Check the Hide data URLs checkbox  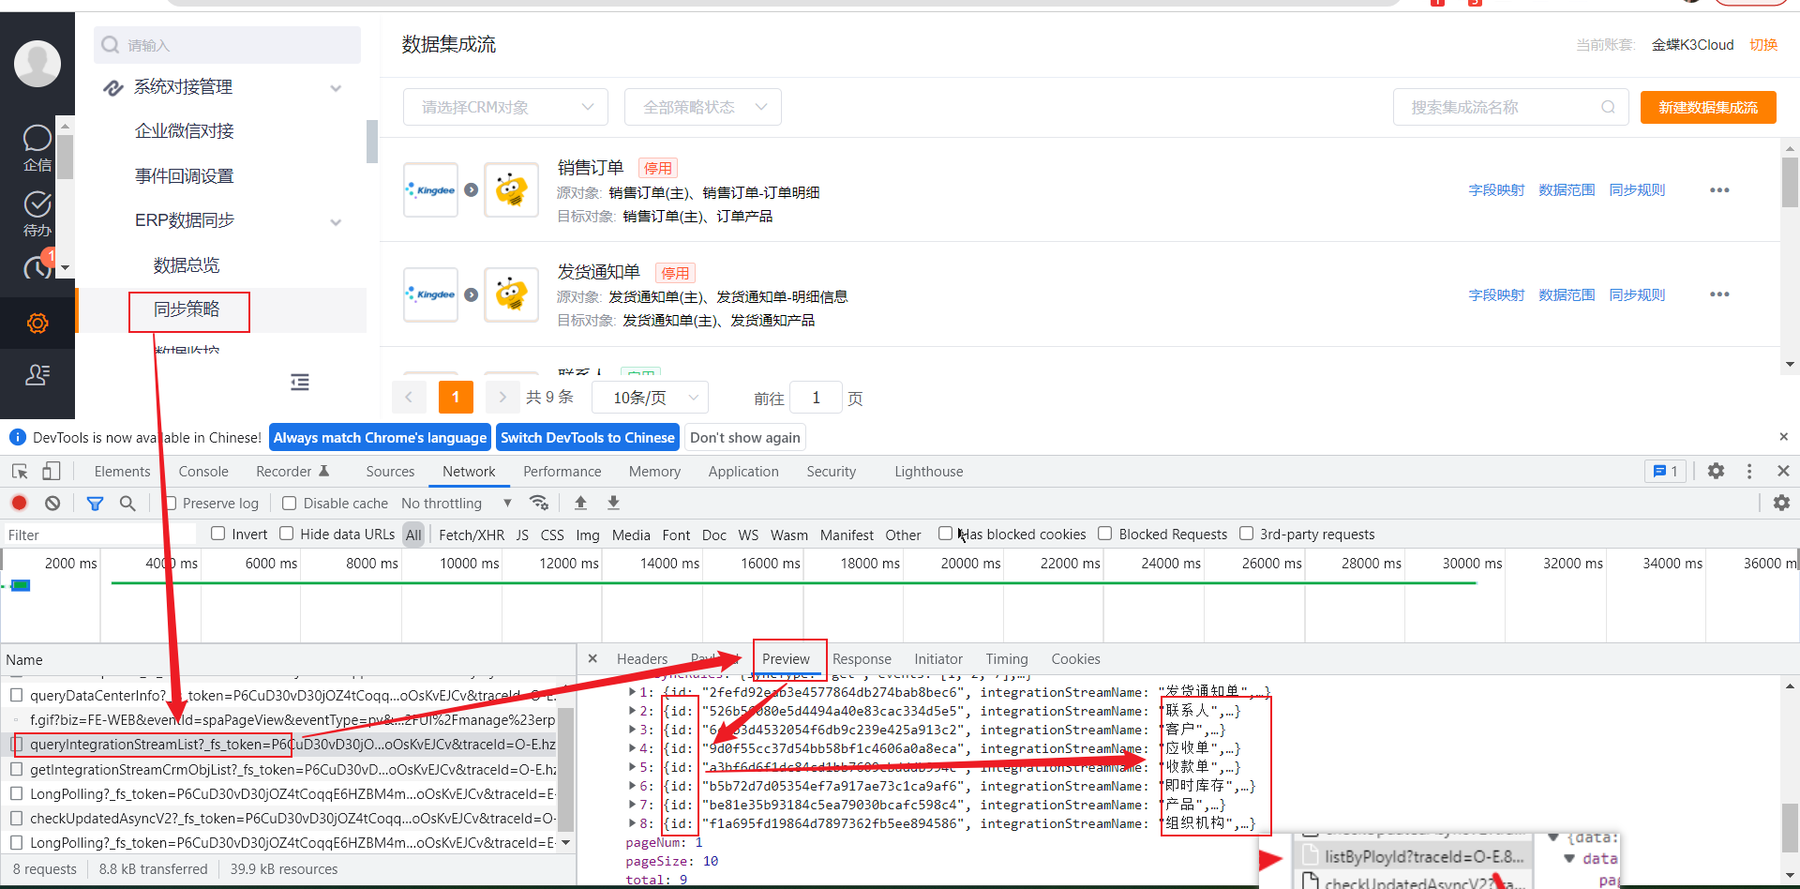pyautogui.click(x=287, y=534)
